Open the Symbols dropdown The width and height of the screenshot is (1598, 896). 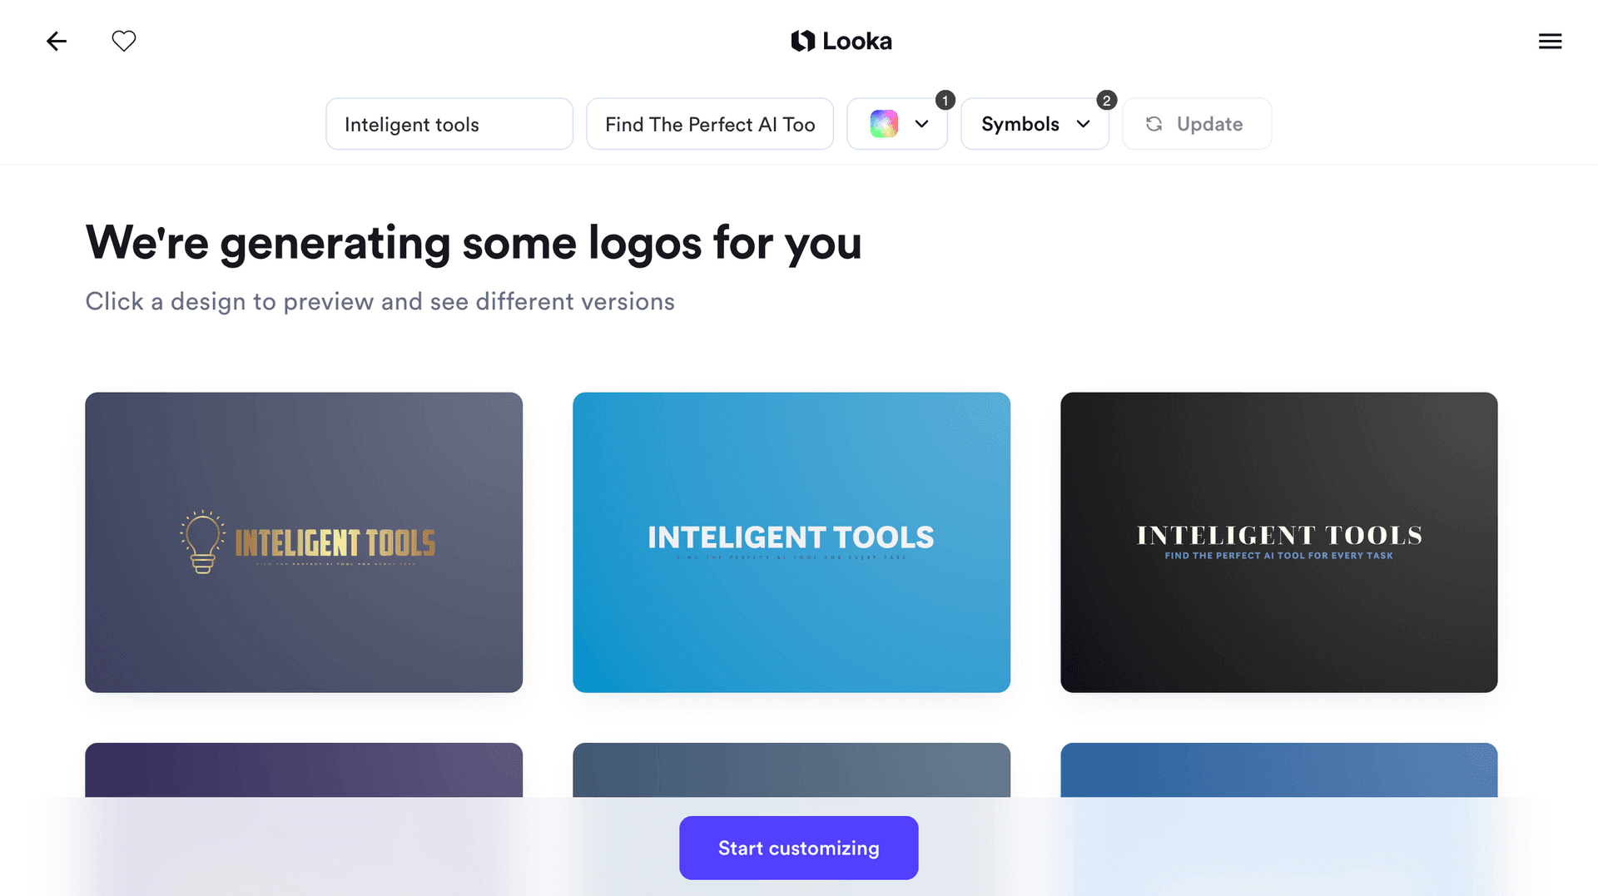1020,124
